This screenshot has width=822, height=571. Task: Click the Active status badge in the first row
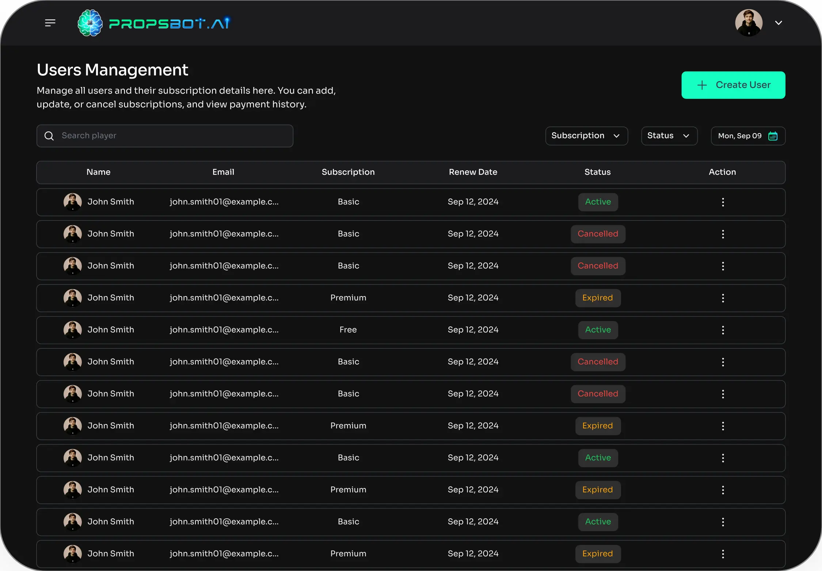pyautogui.click(x=598, y=202)
